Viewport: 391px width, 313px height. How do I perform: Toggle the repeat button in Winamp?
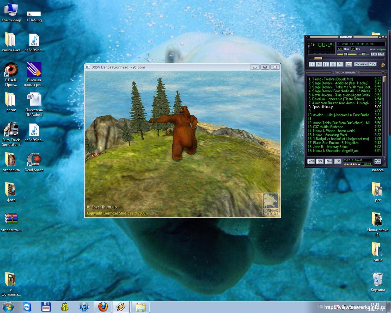click(x=372, y=64)
